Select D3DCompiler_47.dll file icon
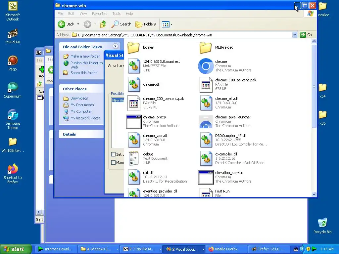Viewport: 339px width, 254px height. click(x=206, y=140)
